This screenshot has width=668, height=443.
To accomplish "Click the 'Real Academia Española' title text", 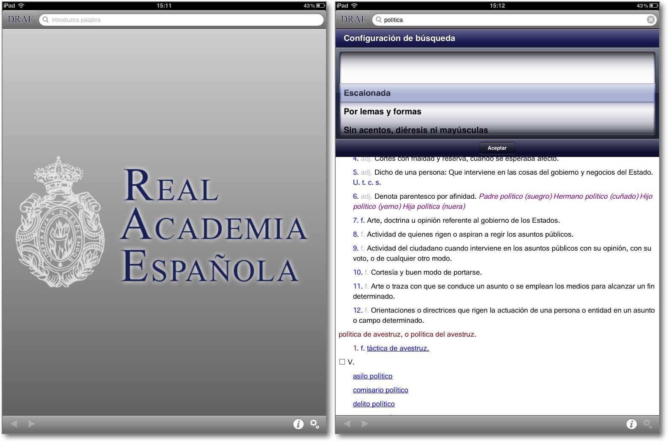I will click(213, 226).
